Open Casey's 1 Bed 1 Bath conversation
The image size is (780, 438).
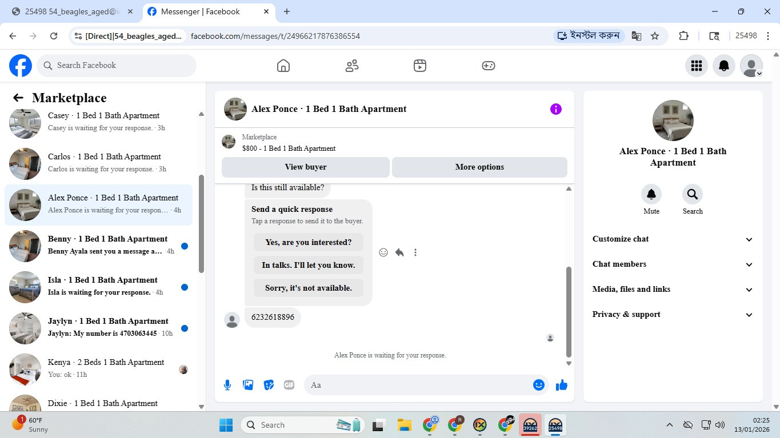pos(98,122)
